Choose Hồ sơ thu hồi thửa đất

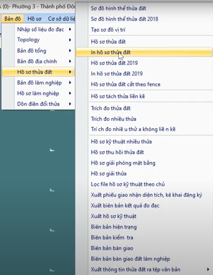click(144, 152)
